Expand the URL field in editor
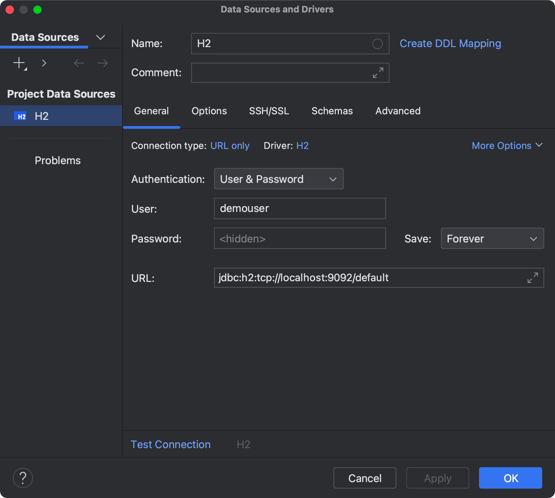This screenshot has width=555, height=498. pos(532,278)
